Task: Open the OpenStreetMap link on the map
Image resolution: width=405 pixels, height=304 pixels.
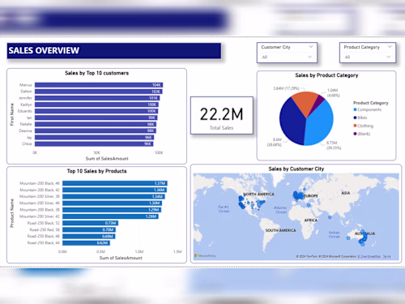Action: [x=369, y=256]
